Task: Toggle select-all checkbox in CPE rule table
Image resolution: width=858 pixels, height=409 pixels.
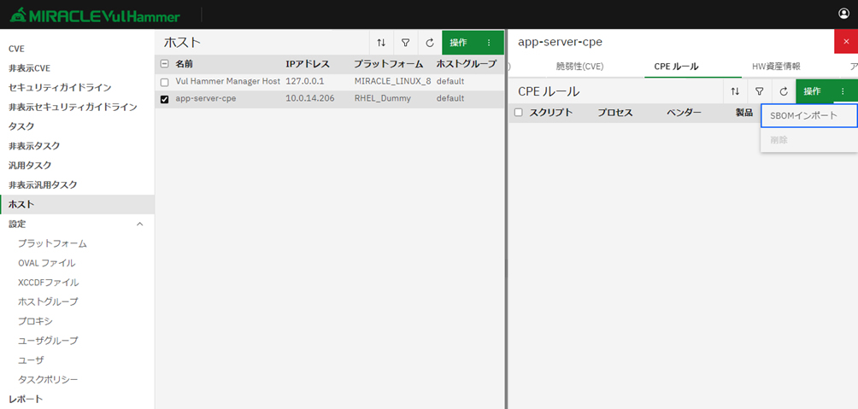Action: tap(518, 113)
